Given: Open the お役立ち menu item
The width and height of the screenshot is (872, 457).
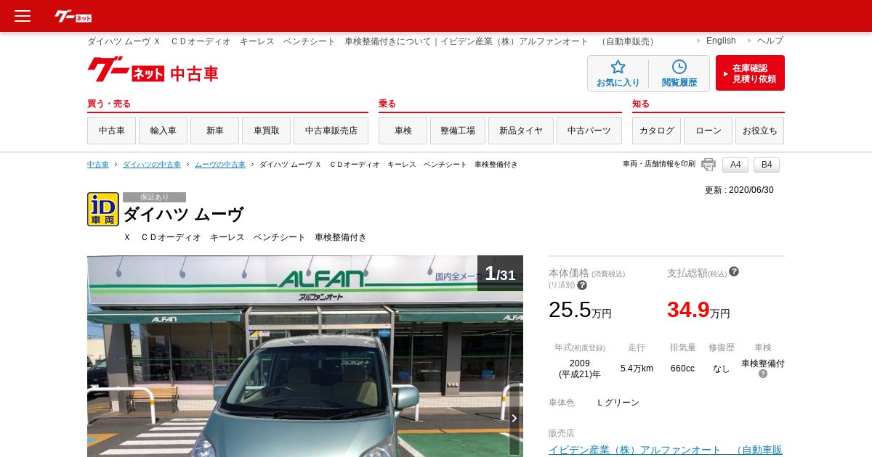Looking at the screenshot, I should [760, 131].
